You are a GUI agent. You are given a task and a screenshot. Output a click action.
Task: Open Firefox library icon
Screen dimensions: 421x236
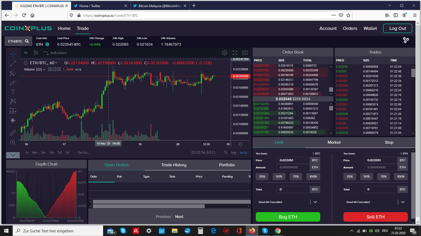click(387, 15)
